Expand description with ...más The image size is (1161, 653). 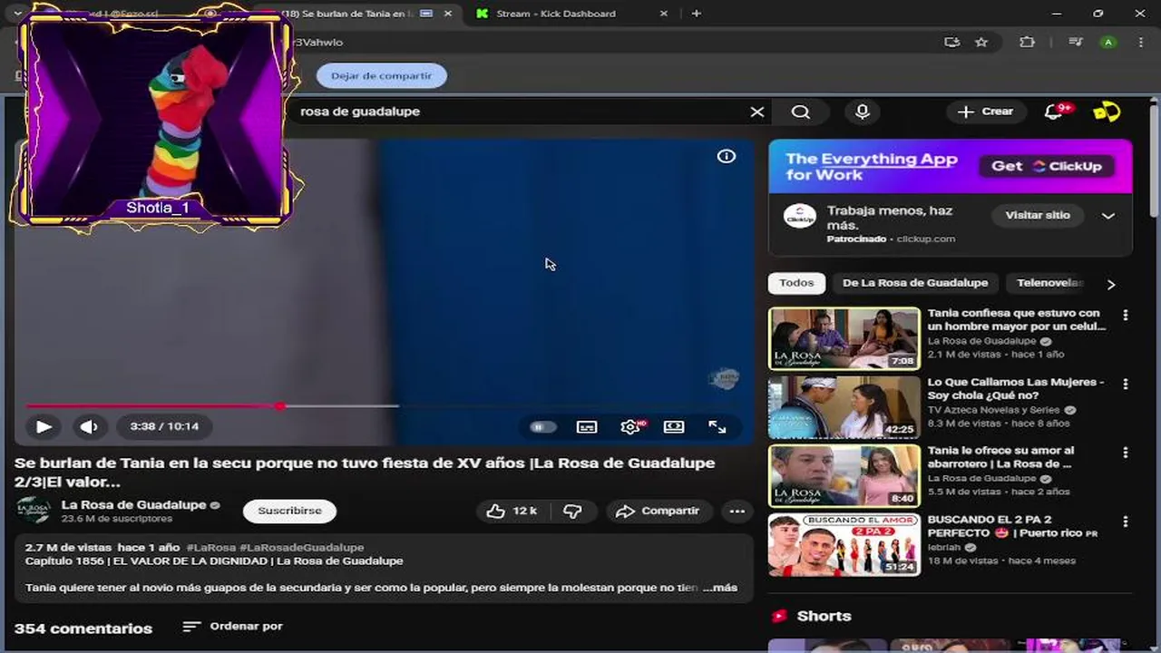[x=720, y=588]
